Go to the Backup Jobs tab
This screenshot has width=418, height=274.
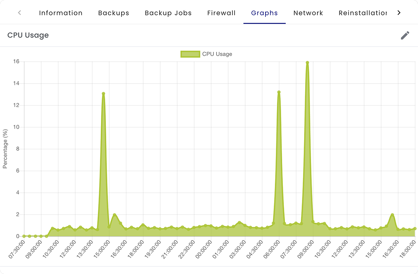(168, 13)
